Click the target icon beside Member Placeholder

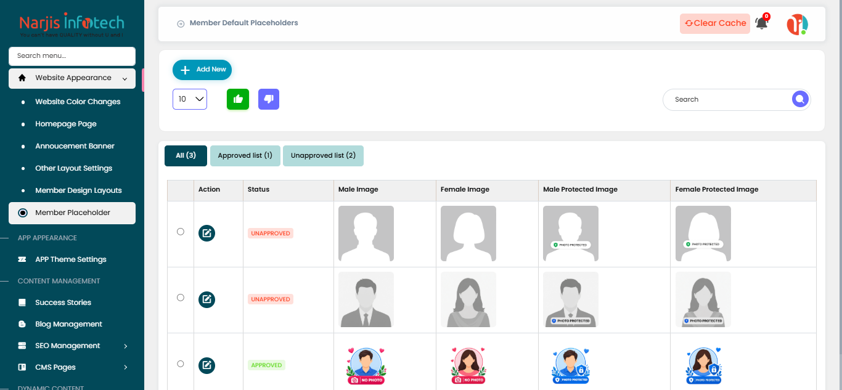[x=23, y=213]
